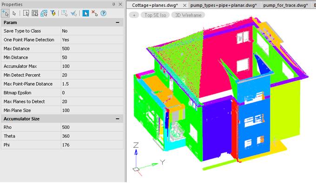Click the add-to-selection cursor icon
Image resolution: width=316 pixels, height=183 pixels.
click(x=6, y=13)
